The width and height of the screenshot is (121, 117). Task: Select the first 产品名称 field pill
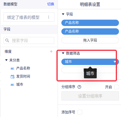click(90, 23)
